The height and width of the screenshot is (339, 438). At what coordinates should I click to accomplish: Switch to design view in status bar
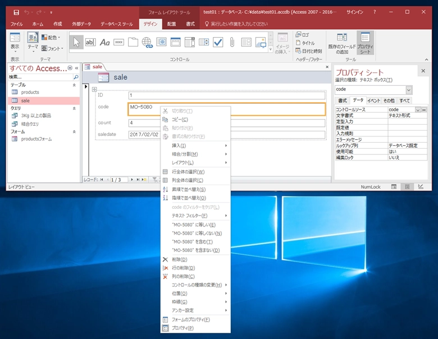pos(421,187)
